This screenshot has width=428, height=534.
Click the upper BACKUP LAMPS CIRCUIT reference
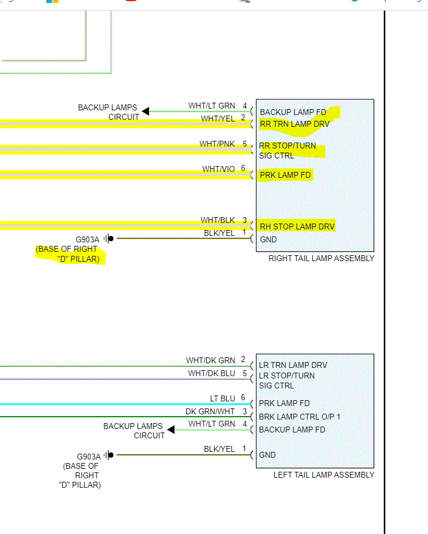point(109,112)
